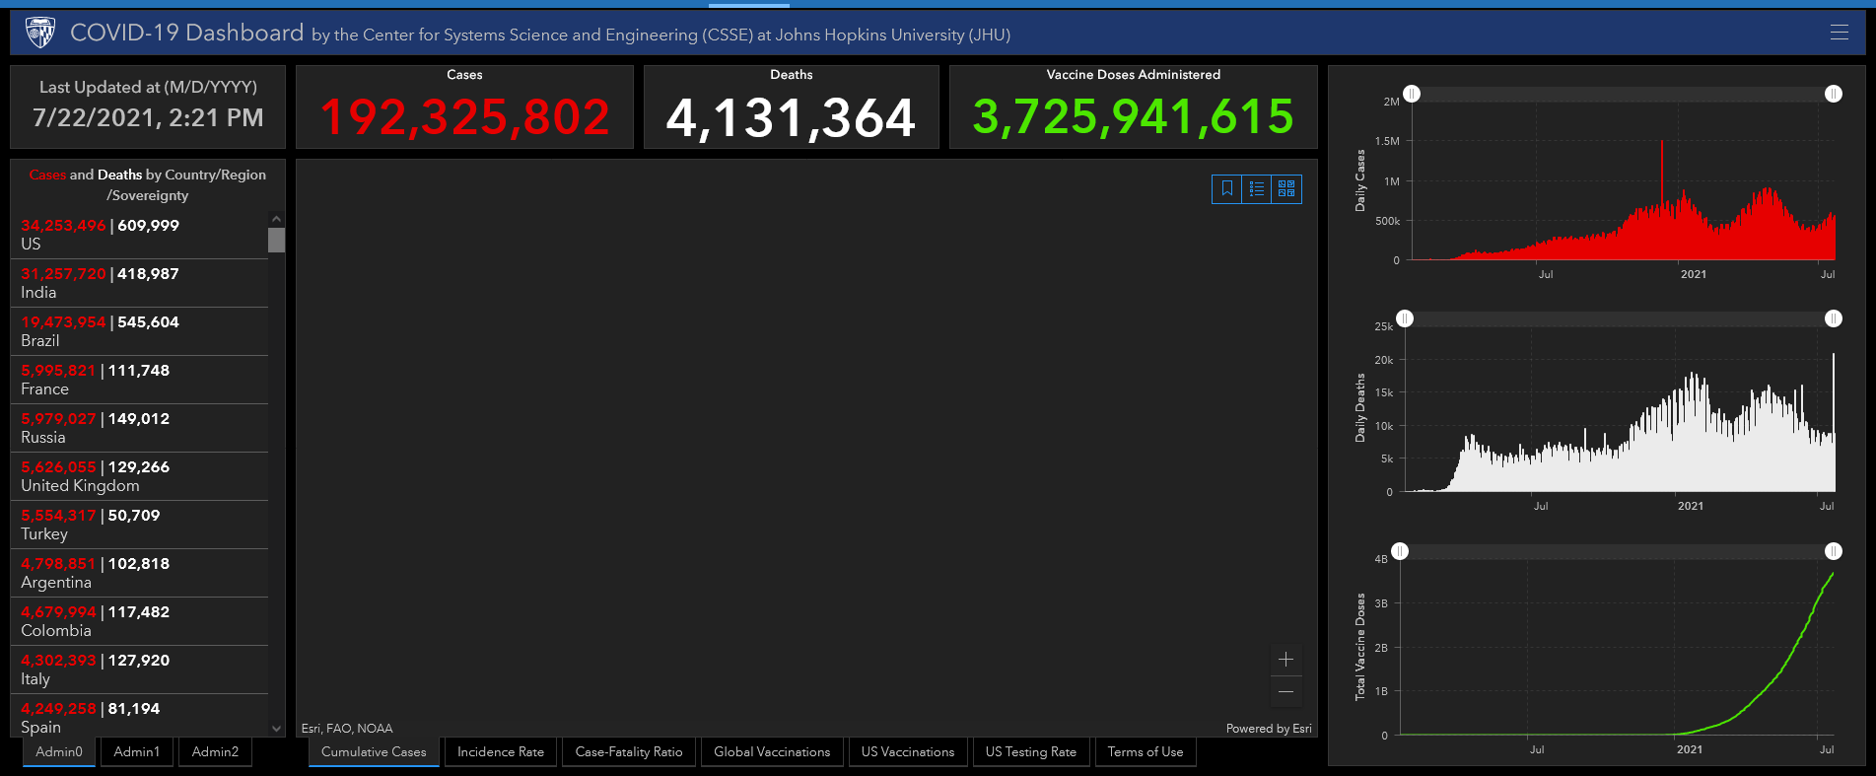Screen dimensions: 1876x776
Task: Click the left handle of Vaccine Doses range slider
Action: [1400, 551]
